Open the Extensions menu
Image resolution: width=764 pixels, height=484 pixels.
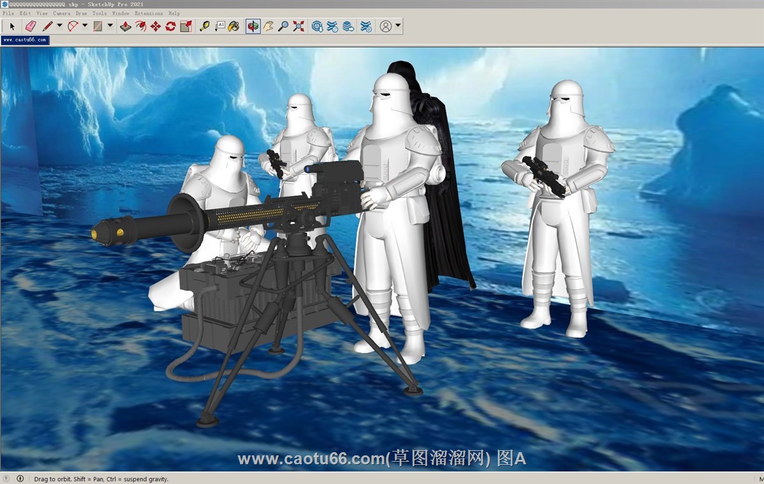[149, 13]
